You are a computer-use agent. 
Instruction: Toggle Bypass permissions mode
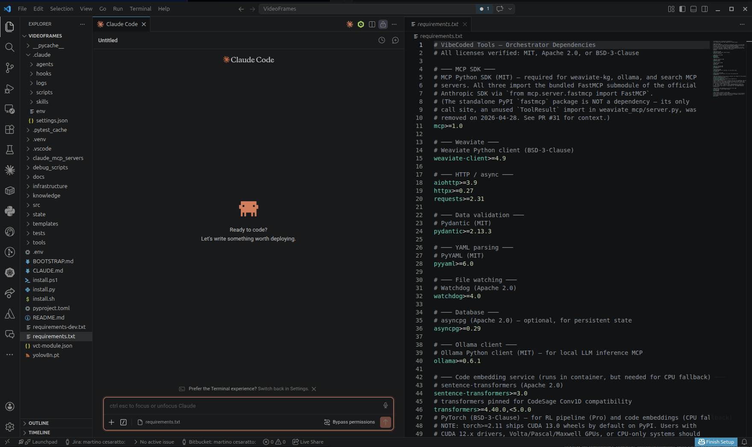[x=349, y=422]
